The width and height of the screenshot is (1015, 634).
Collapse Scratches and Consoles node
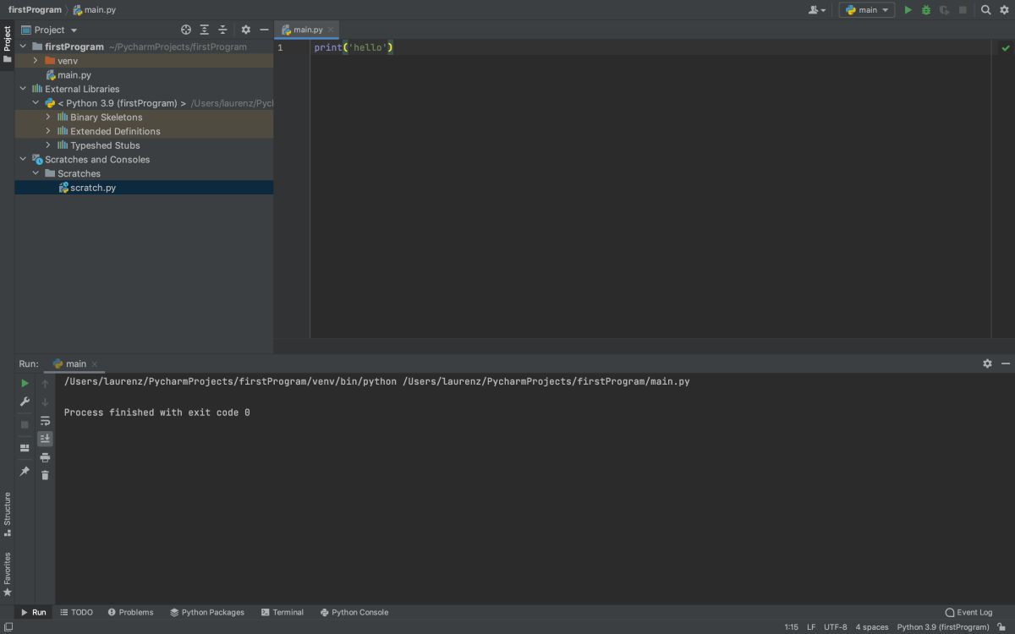[23, 159]
